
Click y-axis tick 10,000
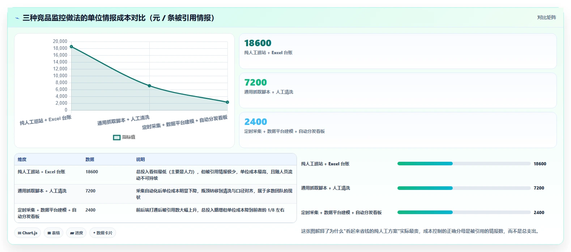tap(60, 76)
